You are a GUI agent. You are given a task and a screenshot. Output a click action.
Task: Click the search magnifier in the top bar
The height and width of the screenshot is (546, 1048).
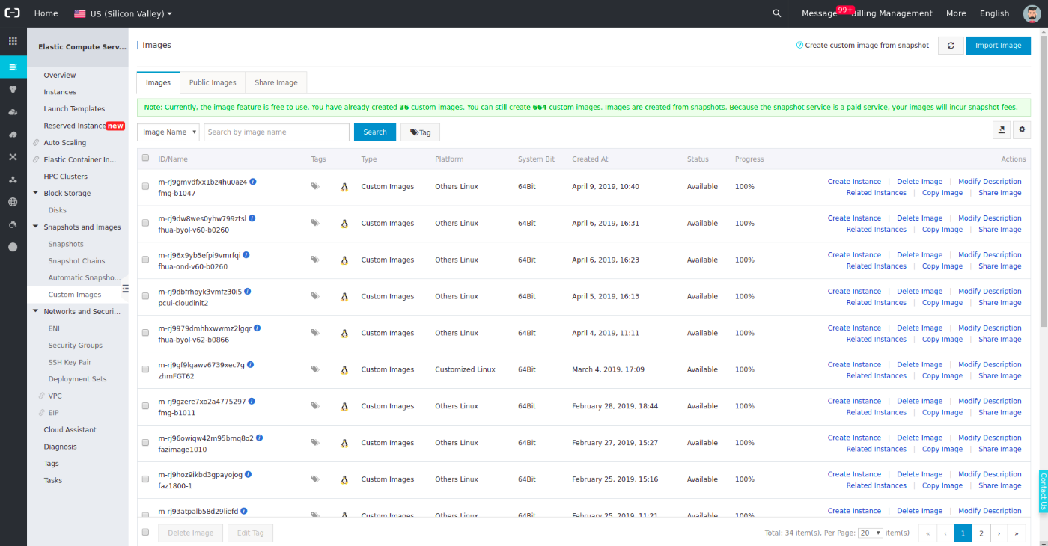coord(776,13)
